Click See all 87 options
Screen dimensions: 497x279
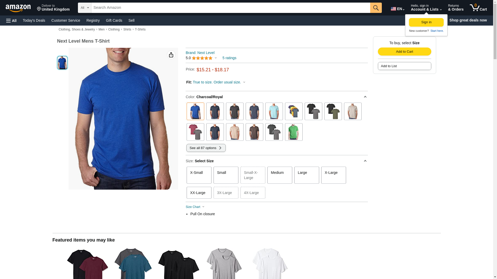[x=206, y=148]
